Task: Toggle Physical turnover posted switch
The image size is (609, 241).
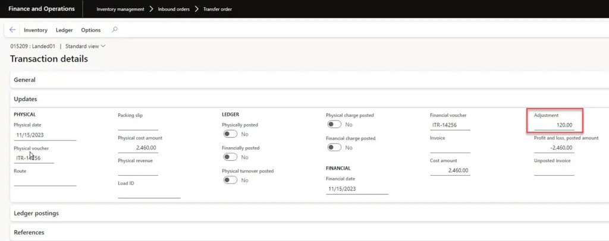Action: click(x=230, y=180)
